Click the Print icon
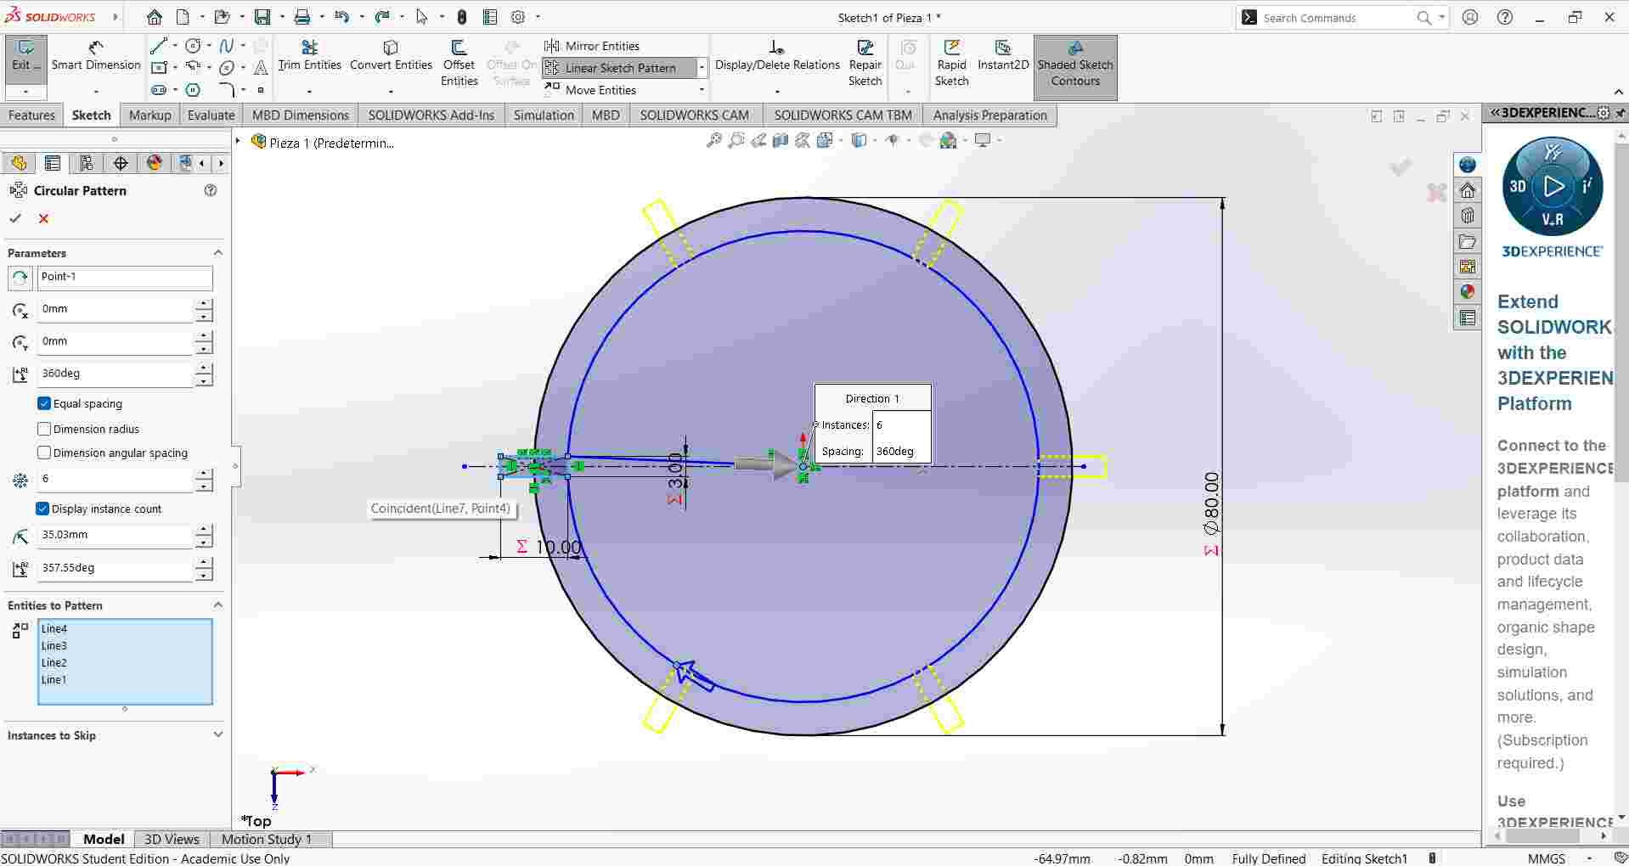This screenshot has height=866, width=1629. click(302, 17)
